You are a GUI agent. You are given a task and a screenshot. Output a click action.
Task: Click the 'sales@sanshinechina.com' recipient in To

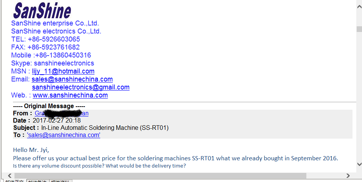pos(64,135)
